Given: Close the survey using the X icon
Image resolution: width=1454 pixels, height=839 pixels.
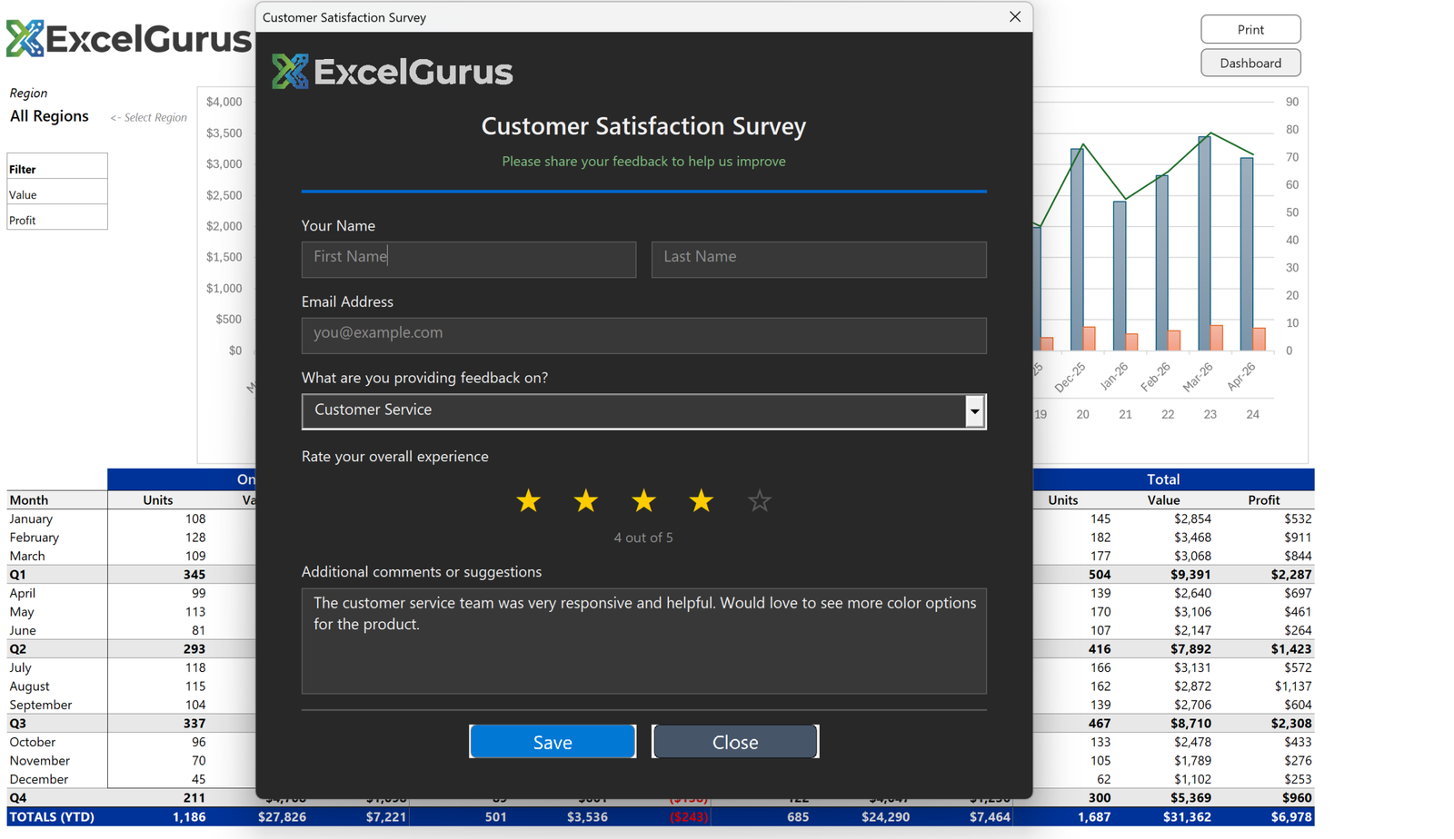Looking at the screenshot, I should tap(1014, 16).
